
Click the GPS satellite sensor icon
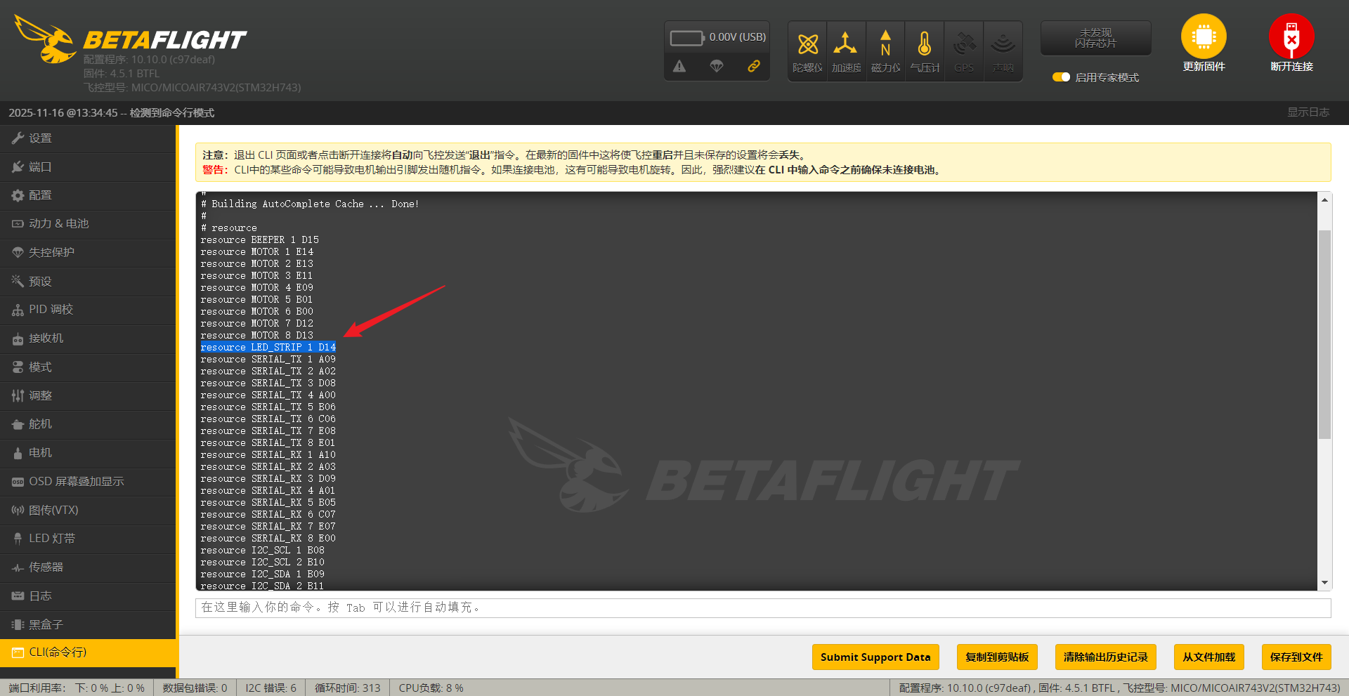964,45
